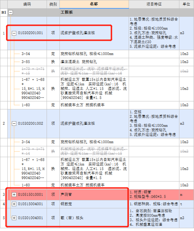Select 1-67 + 1-68 code under item 1
Viewport: 194px width, 231px height.
(33, 89)
